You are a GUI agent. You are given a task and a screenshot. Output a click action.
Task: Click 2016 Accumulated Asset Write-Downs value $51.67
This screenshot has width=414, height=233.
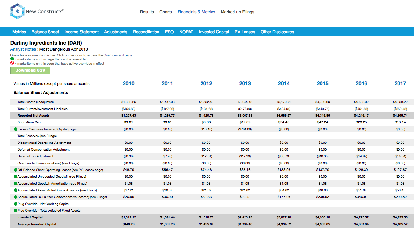361,190
